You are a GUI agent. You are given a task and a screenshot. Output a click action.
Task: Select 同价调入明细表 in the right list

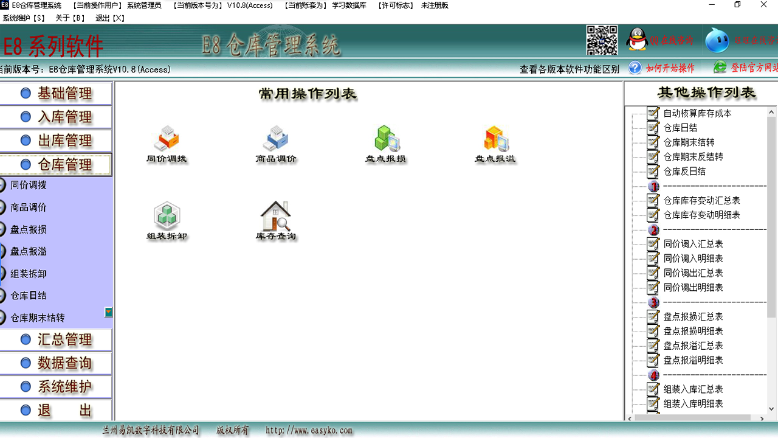(693, 259)
